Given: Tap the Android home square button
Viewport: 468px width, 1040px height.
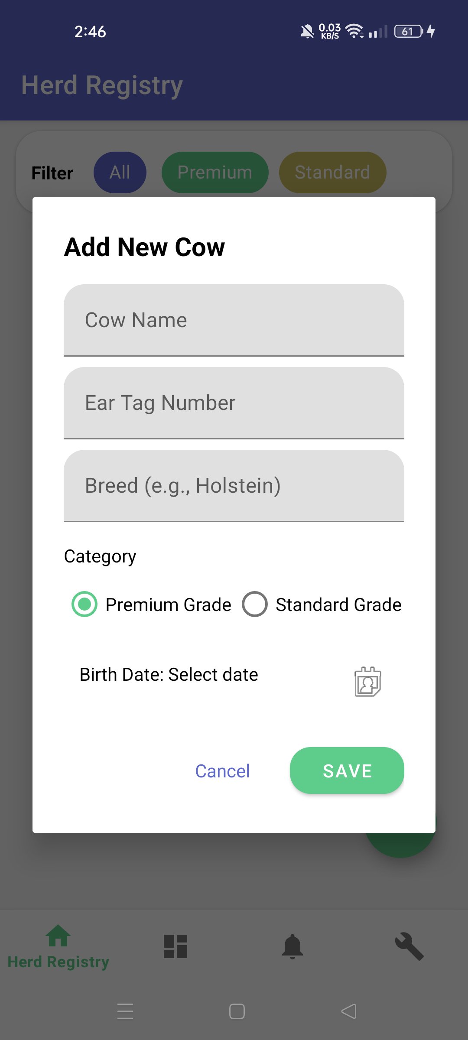Looking at the screenshot, I should 237,1011.
